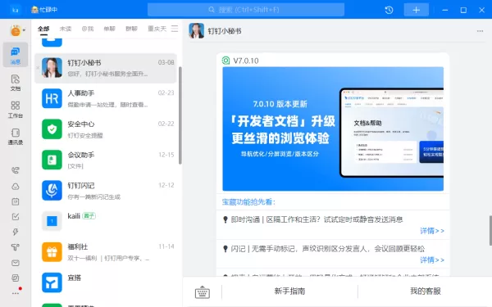Click the 宝藏功能抢先看 heading
The height and width of the screenshot is (307, 492).
[x=248, y=202]
